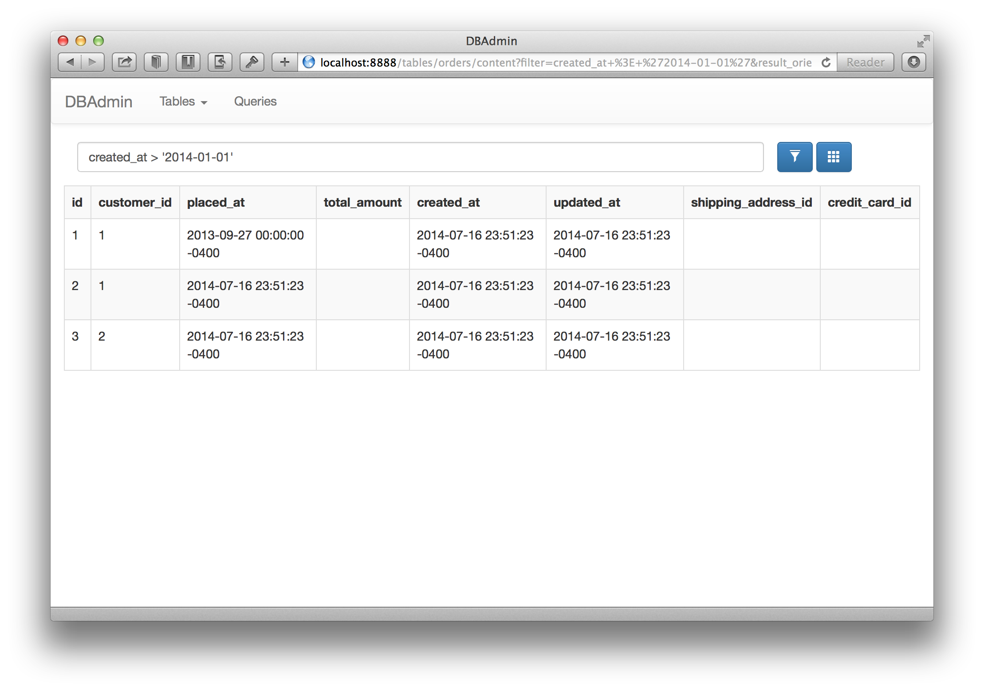Click the Share icon in the toolbar
Screen dimensions: 984x691
point(124,62)
